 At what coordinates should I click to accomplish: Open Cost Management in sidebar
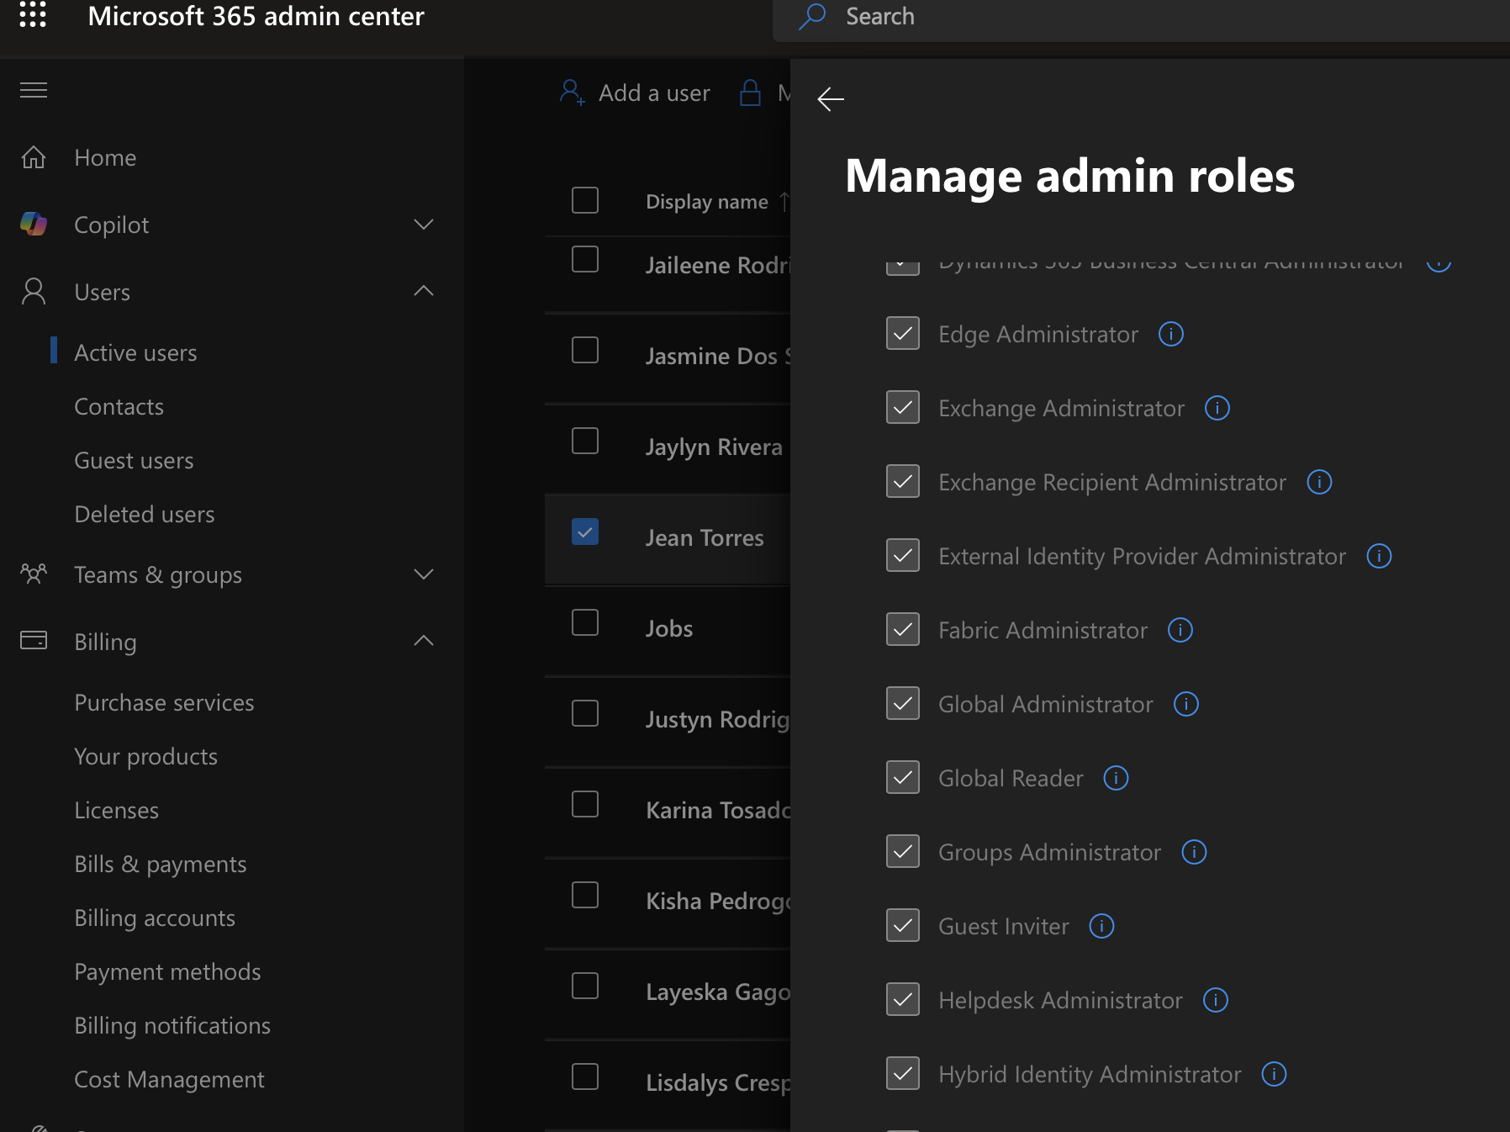tap(169, 1079)
